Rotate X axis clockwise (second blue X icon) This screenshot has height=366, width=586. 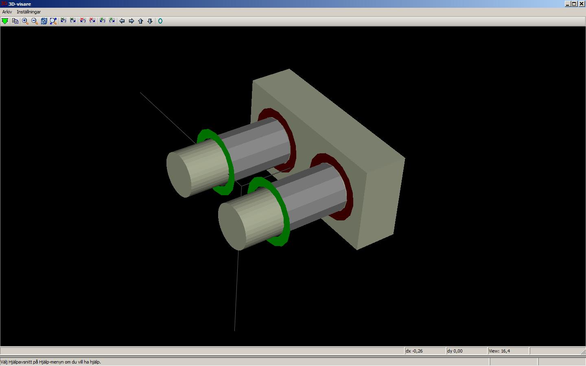[x=73, y=21]
